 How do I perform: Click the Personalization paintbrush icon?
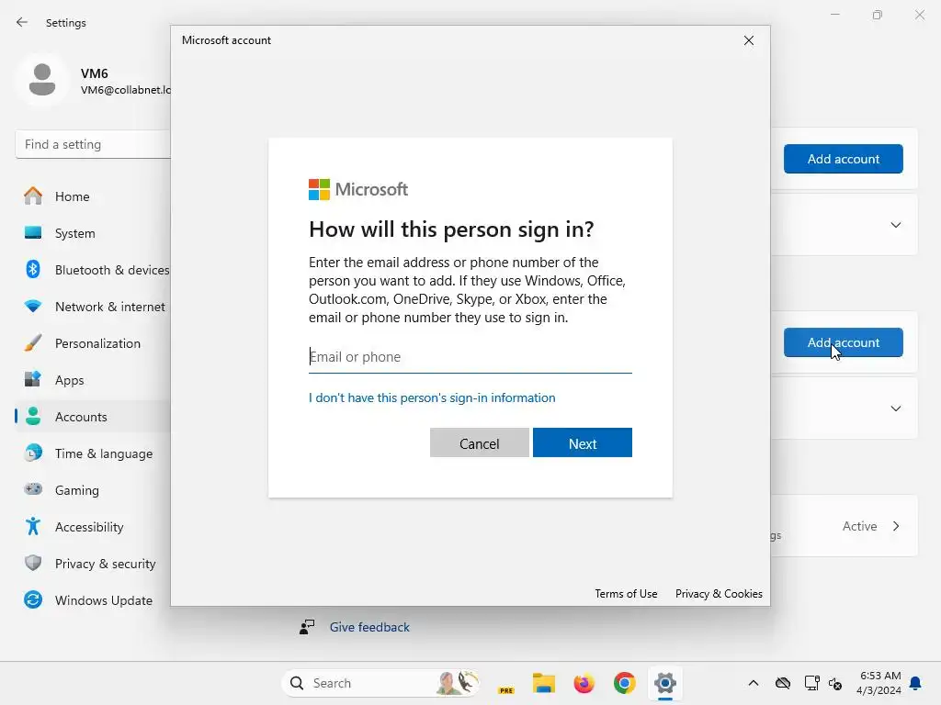click(x=33, y=343)
